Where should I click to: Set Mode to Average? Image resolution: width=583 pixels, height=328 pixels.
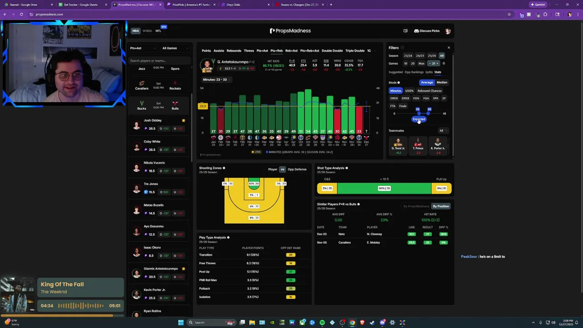(427, 82)
